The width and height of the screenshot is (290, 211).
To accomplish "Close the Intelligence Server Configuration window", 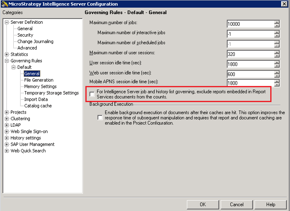I will click(284, 4).
